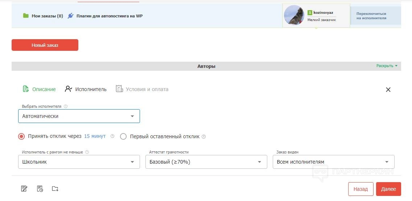
Task: Click the '15 минут' time link
Action: pyautogui.click(x=95, y=136)
